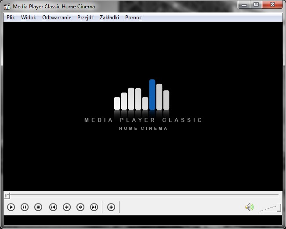Skip to previous file button
Image resolution: width=286 pixels, height=229 pixels.
[x=53, y=207]
